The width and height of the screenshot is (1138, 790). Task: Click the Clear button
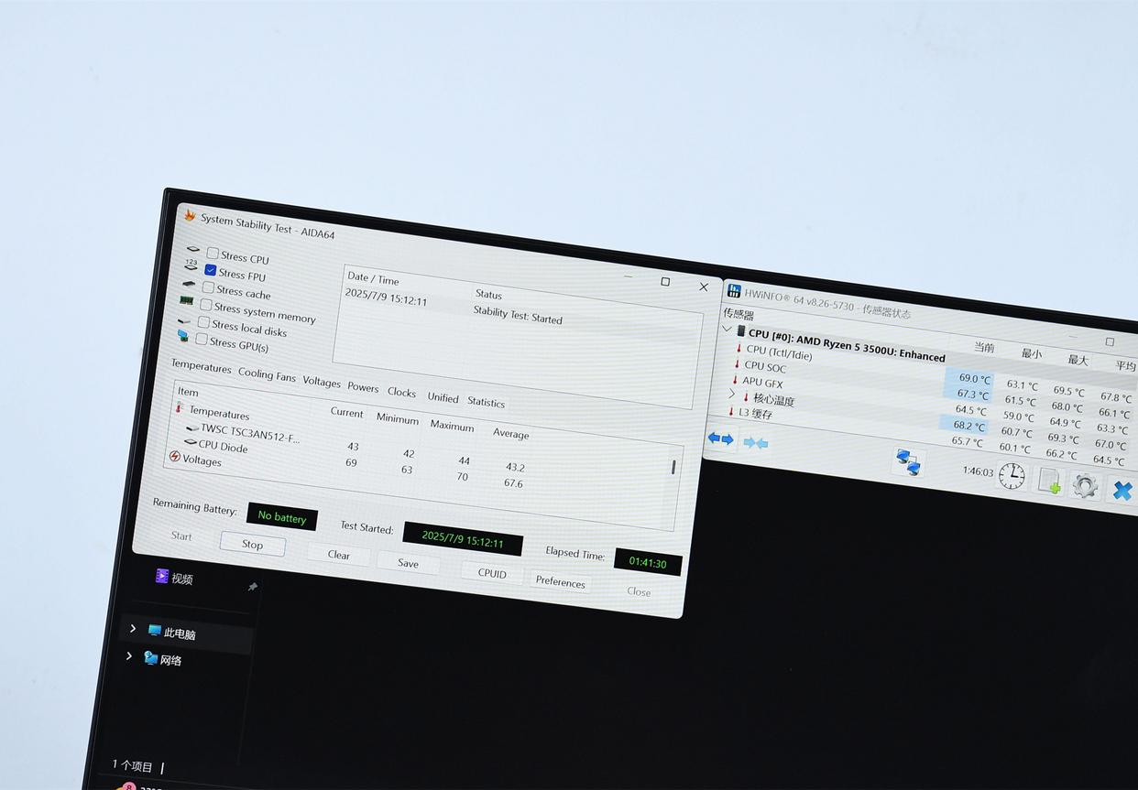[x=339, y=555]
